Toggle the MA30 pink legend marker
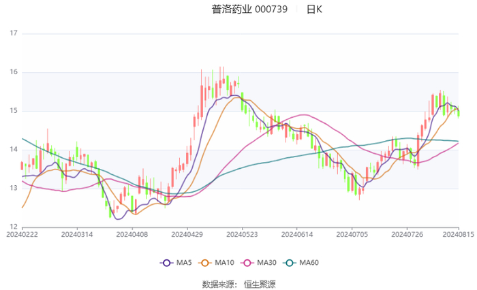The width and height of the screenshot is (477, 290). coord(247,263)
